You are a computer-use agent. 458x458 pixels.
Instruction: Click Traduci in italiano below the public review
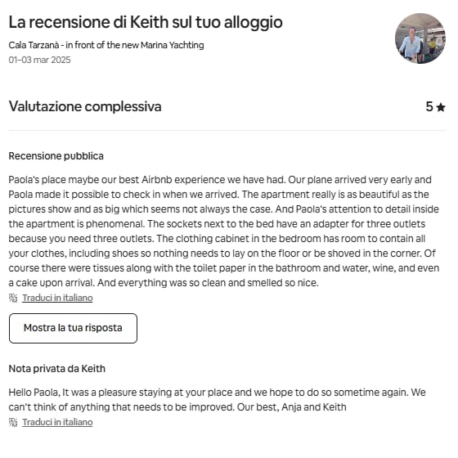click(57, 298)
